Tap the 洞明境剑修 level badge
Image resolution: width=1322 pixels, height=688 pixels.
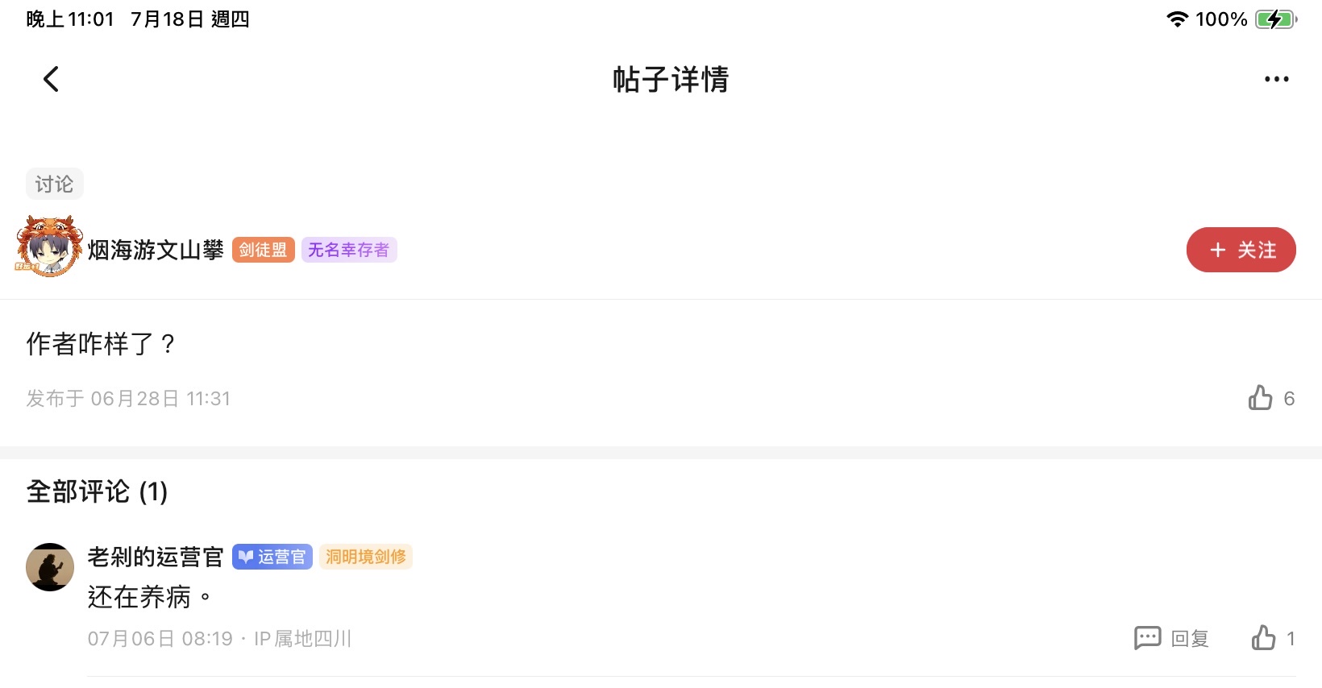click(366, 557)
